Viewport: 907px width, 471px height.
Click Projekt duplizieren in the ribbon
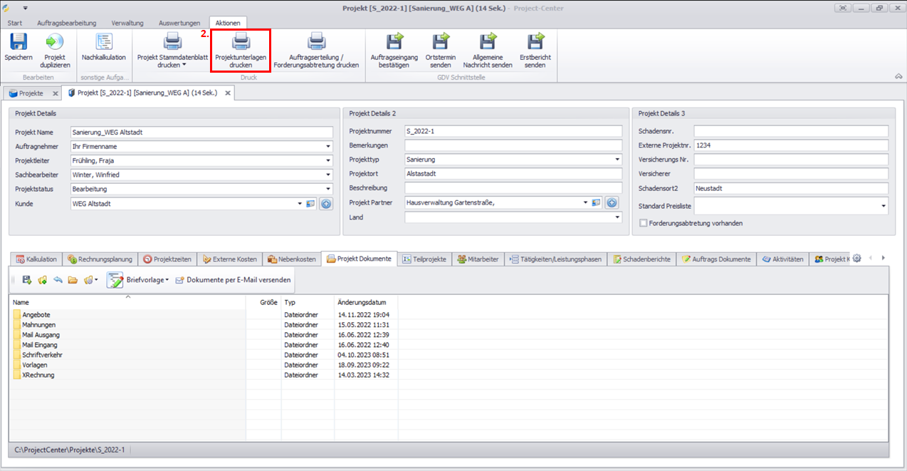point(55,43)
